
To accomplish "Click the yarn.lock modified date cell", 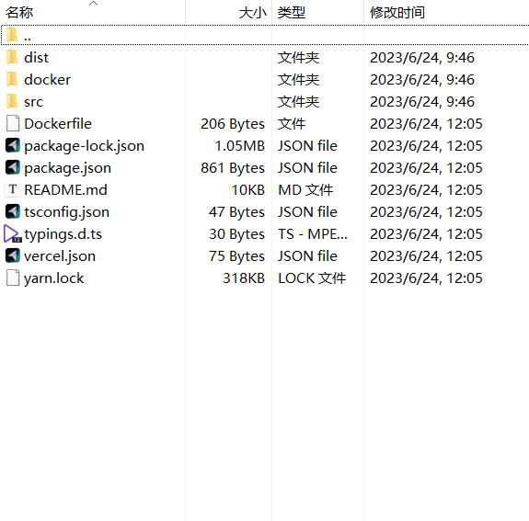I will click(426, 278).
